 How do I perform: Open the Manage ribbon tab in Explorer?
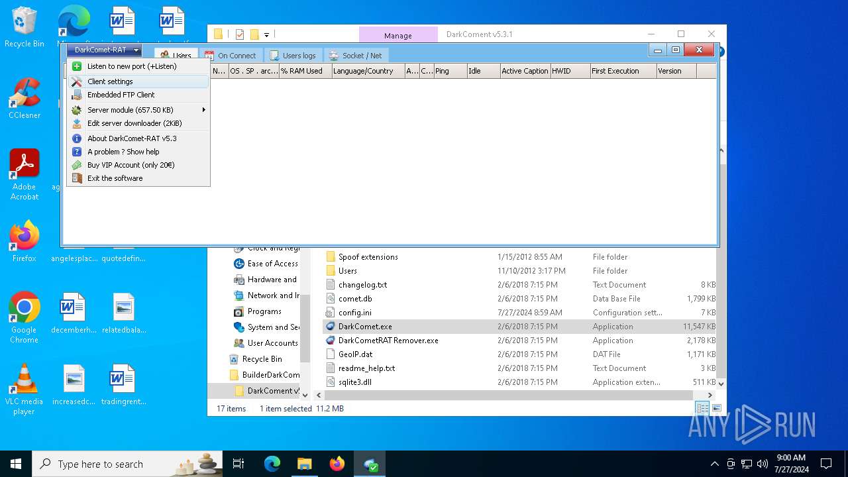pyautogui.click(x=398, y=35)
